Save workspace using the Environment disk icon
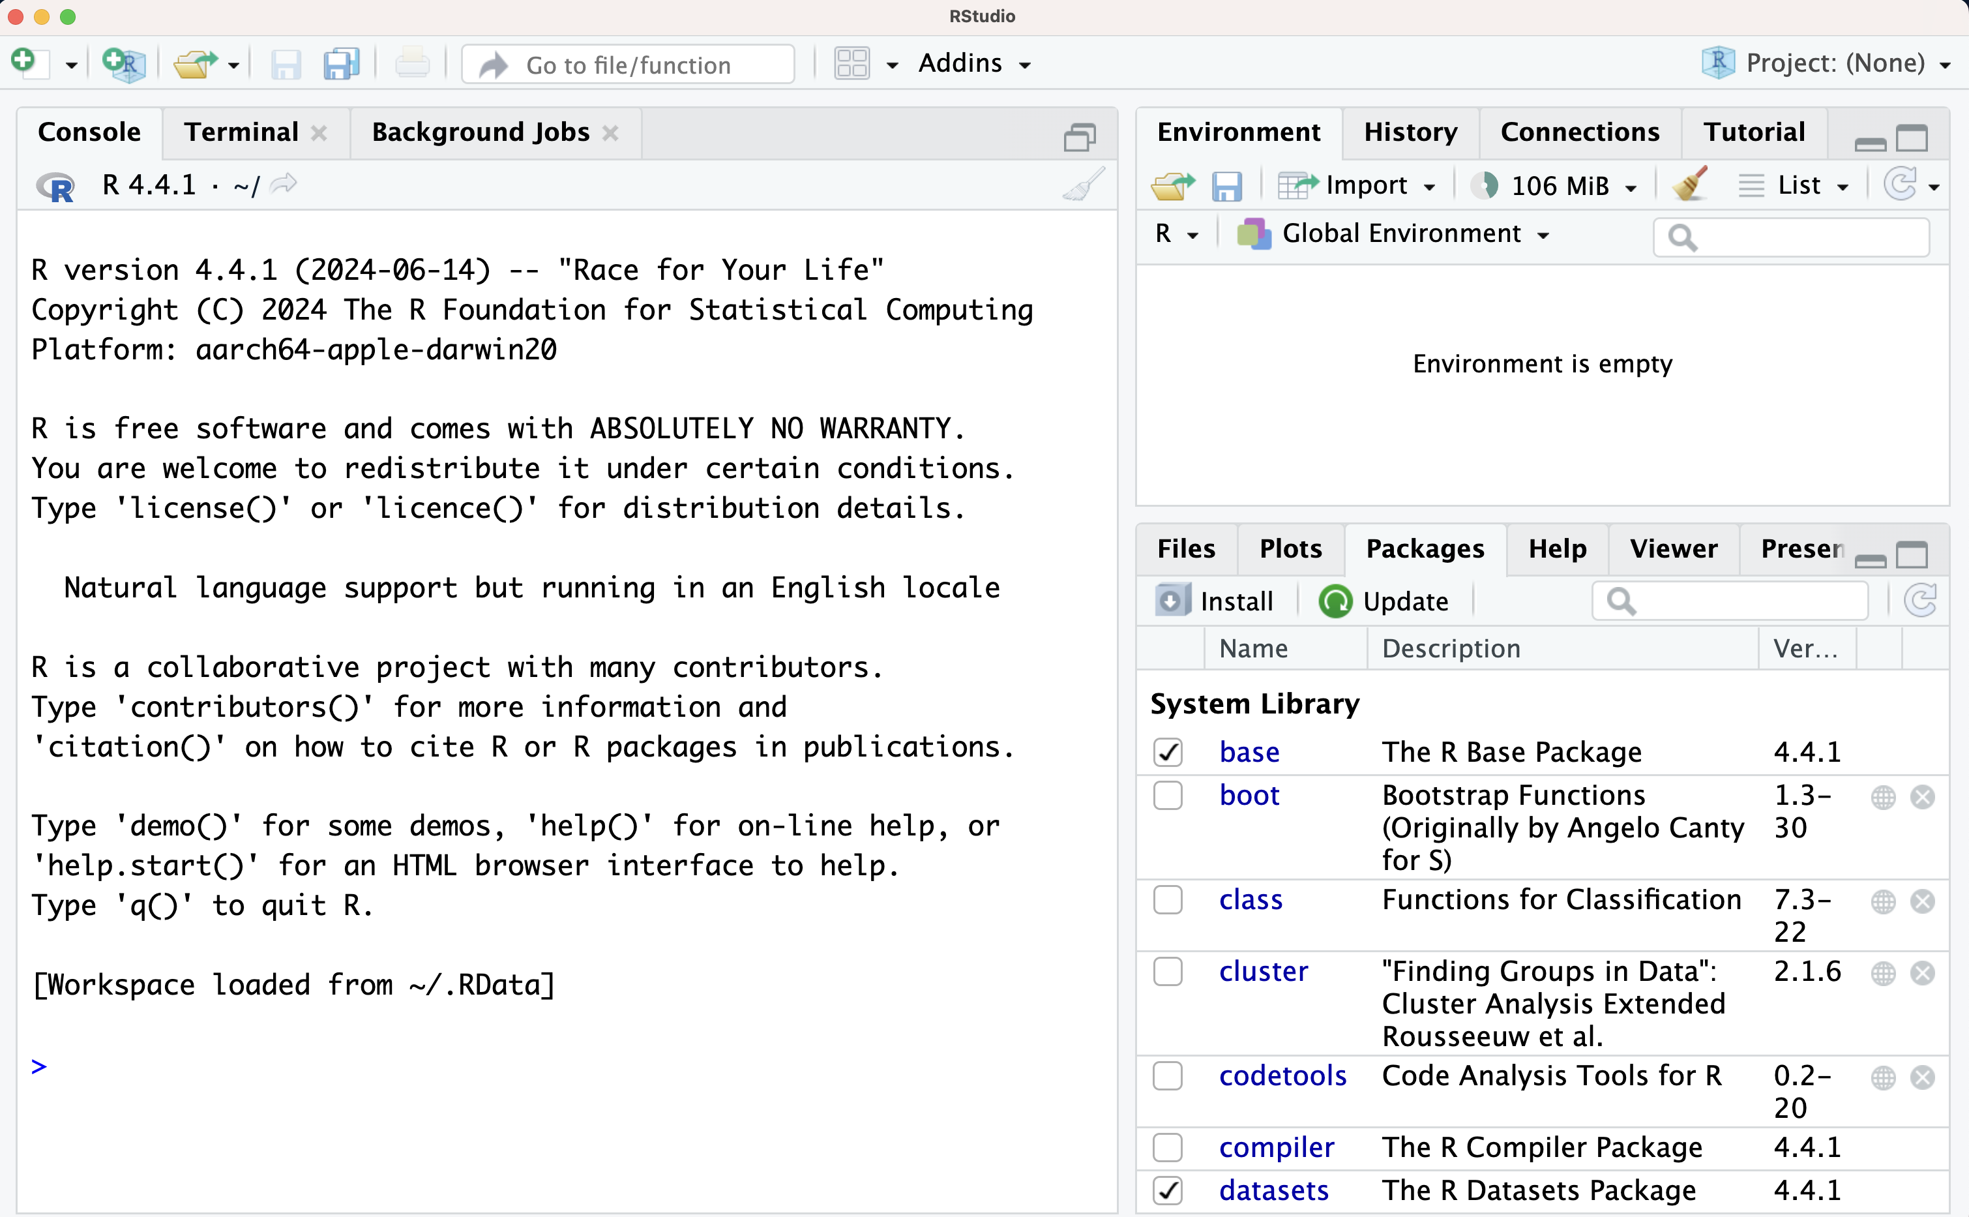Screen dimensions: 1969x1217 (x=1226, y=186)
